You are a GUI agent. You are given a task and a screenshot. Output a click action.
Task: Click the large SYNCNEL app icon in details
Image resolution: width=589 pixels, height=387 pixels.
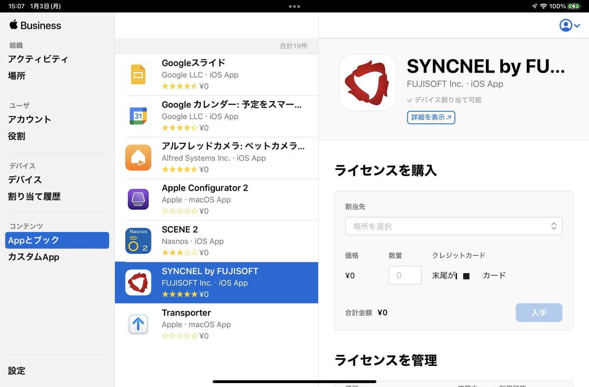tap(368, 83)
